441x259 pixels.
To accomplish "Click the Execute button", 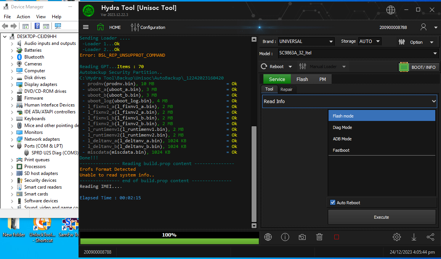I will pos(382,217).
